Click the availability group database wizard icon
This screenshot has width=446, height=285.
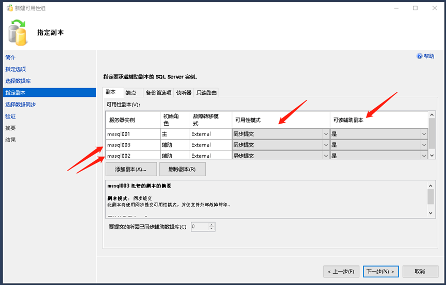pyautogui.click(x=18, y=32)
